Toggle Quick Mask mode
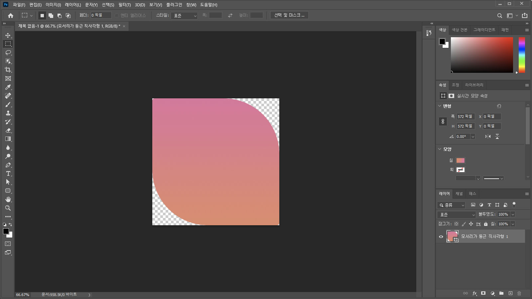This screenshot has height=299, width=532. (x=8, y=244)
